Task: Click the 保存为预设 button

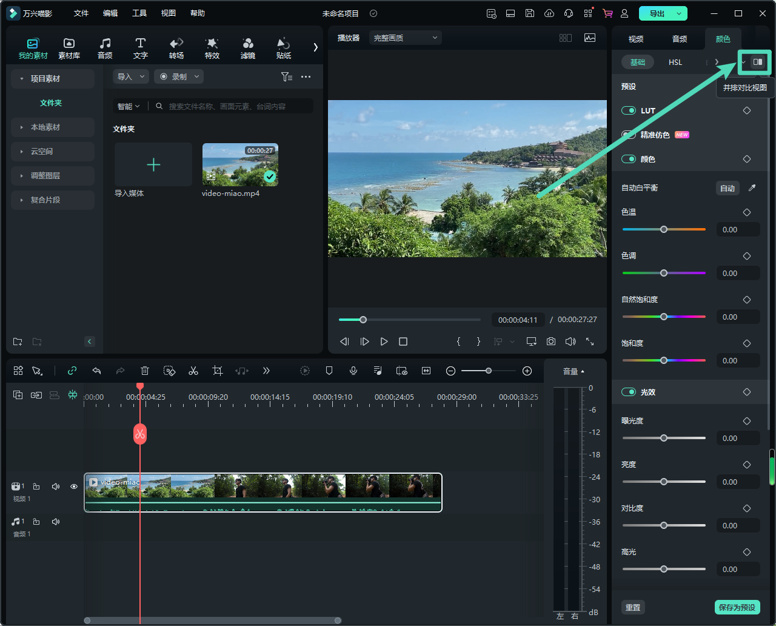Action: tap(737, 607)
